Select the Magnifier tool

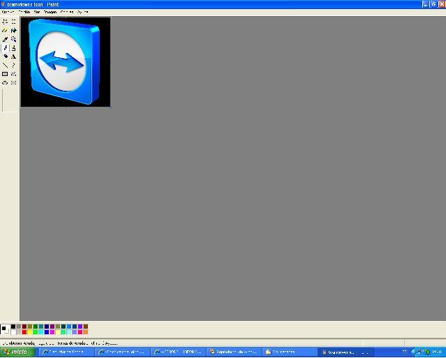click(x=14, y=39)
